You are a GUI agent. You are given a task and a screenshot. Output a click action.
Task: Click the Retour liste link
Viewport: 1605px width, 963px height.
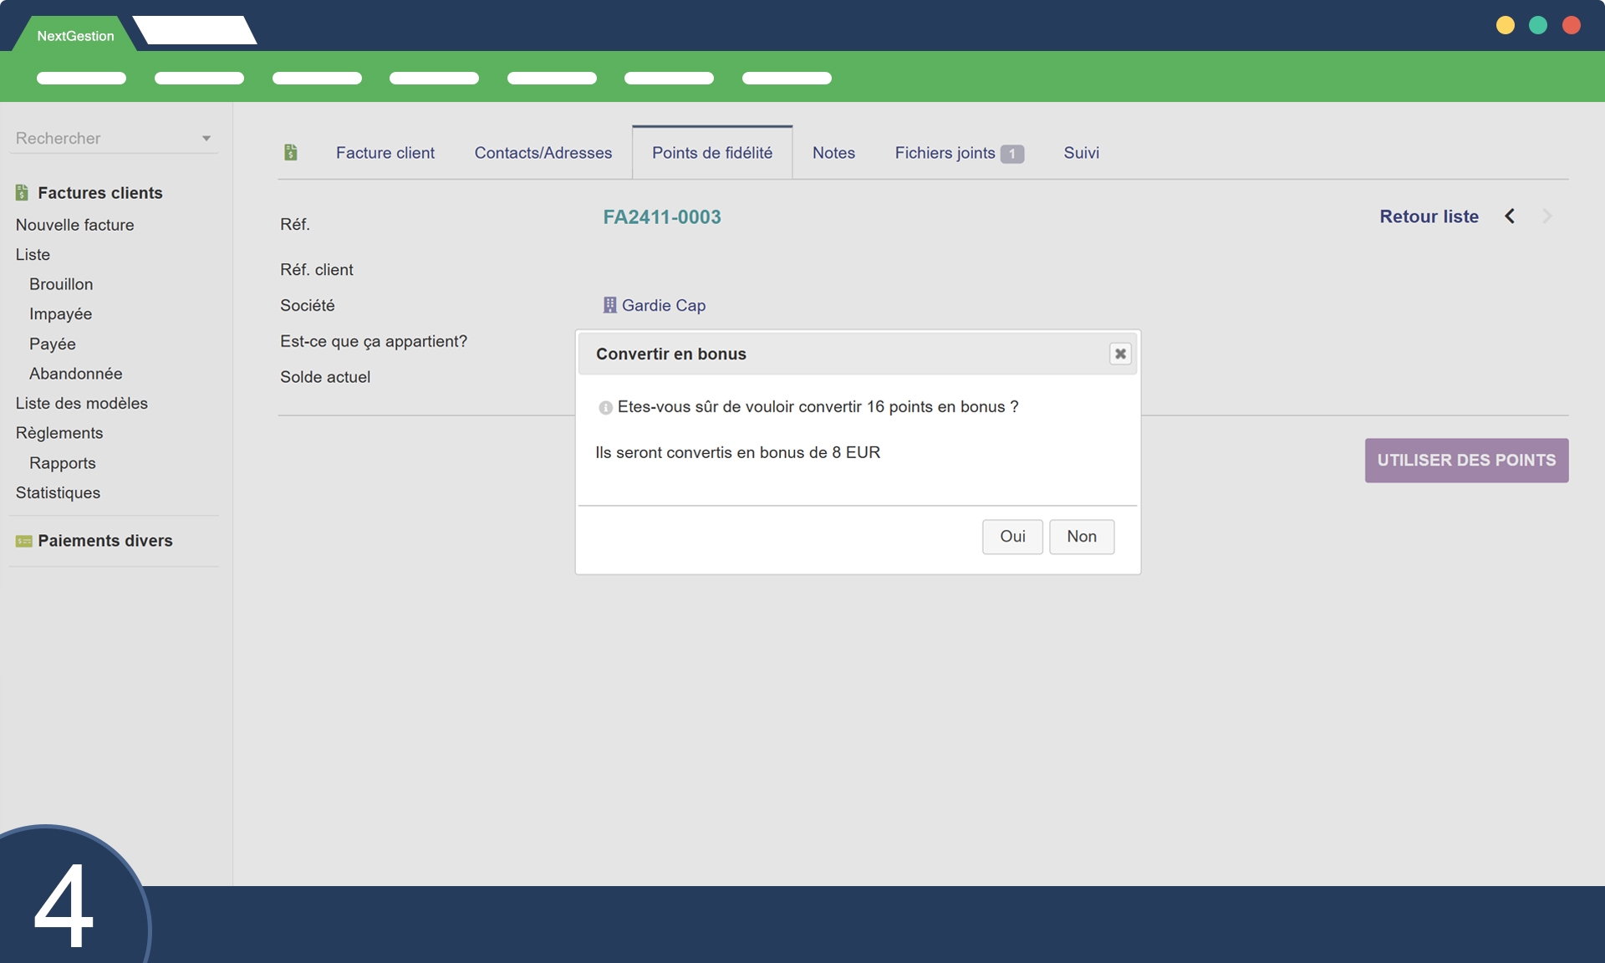coord(1428,217)
